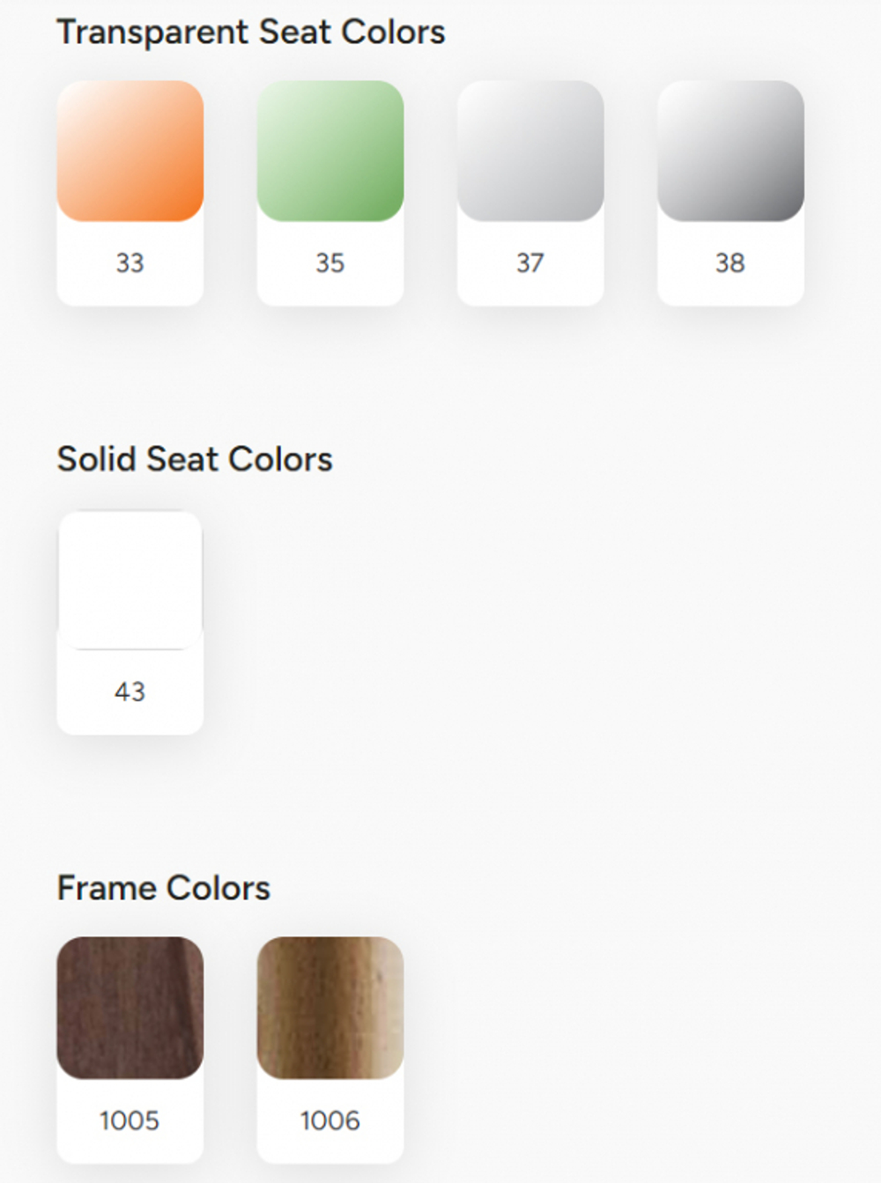The width and height of the screenshot is (881, 1183).
Task: Pick the light oak wood frame swatch
Action: pyautogui.click(x=330, y=1008)
